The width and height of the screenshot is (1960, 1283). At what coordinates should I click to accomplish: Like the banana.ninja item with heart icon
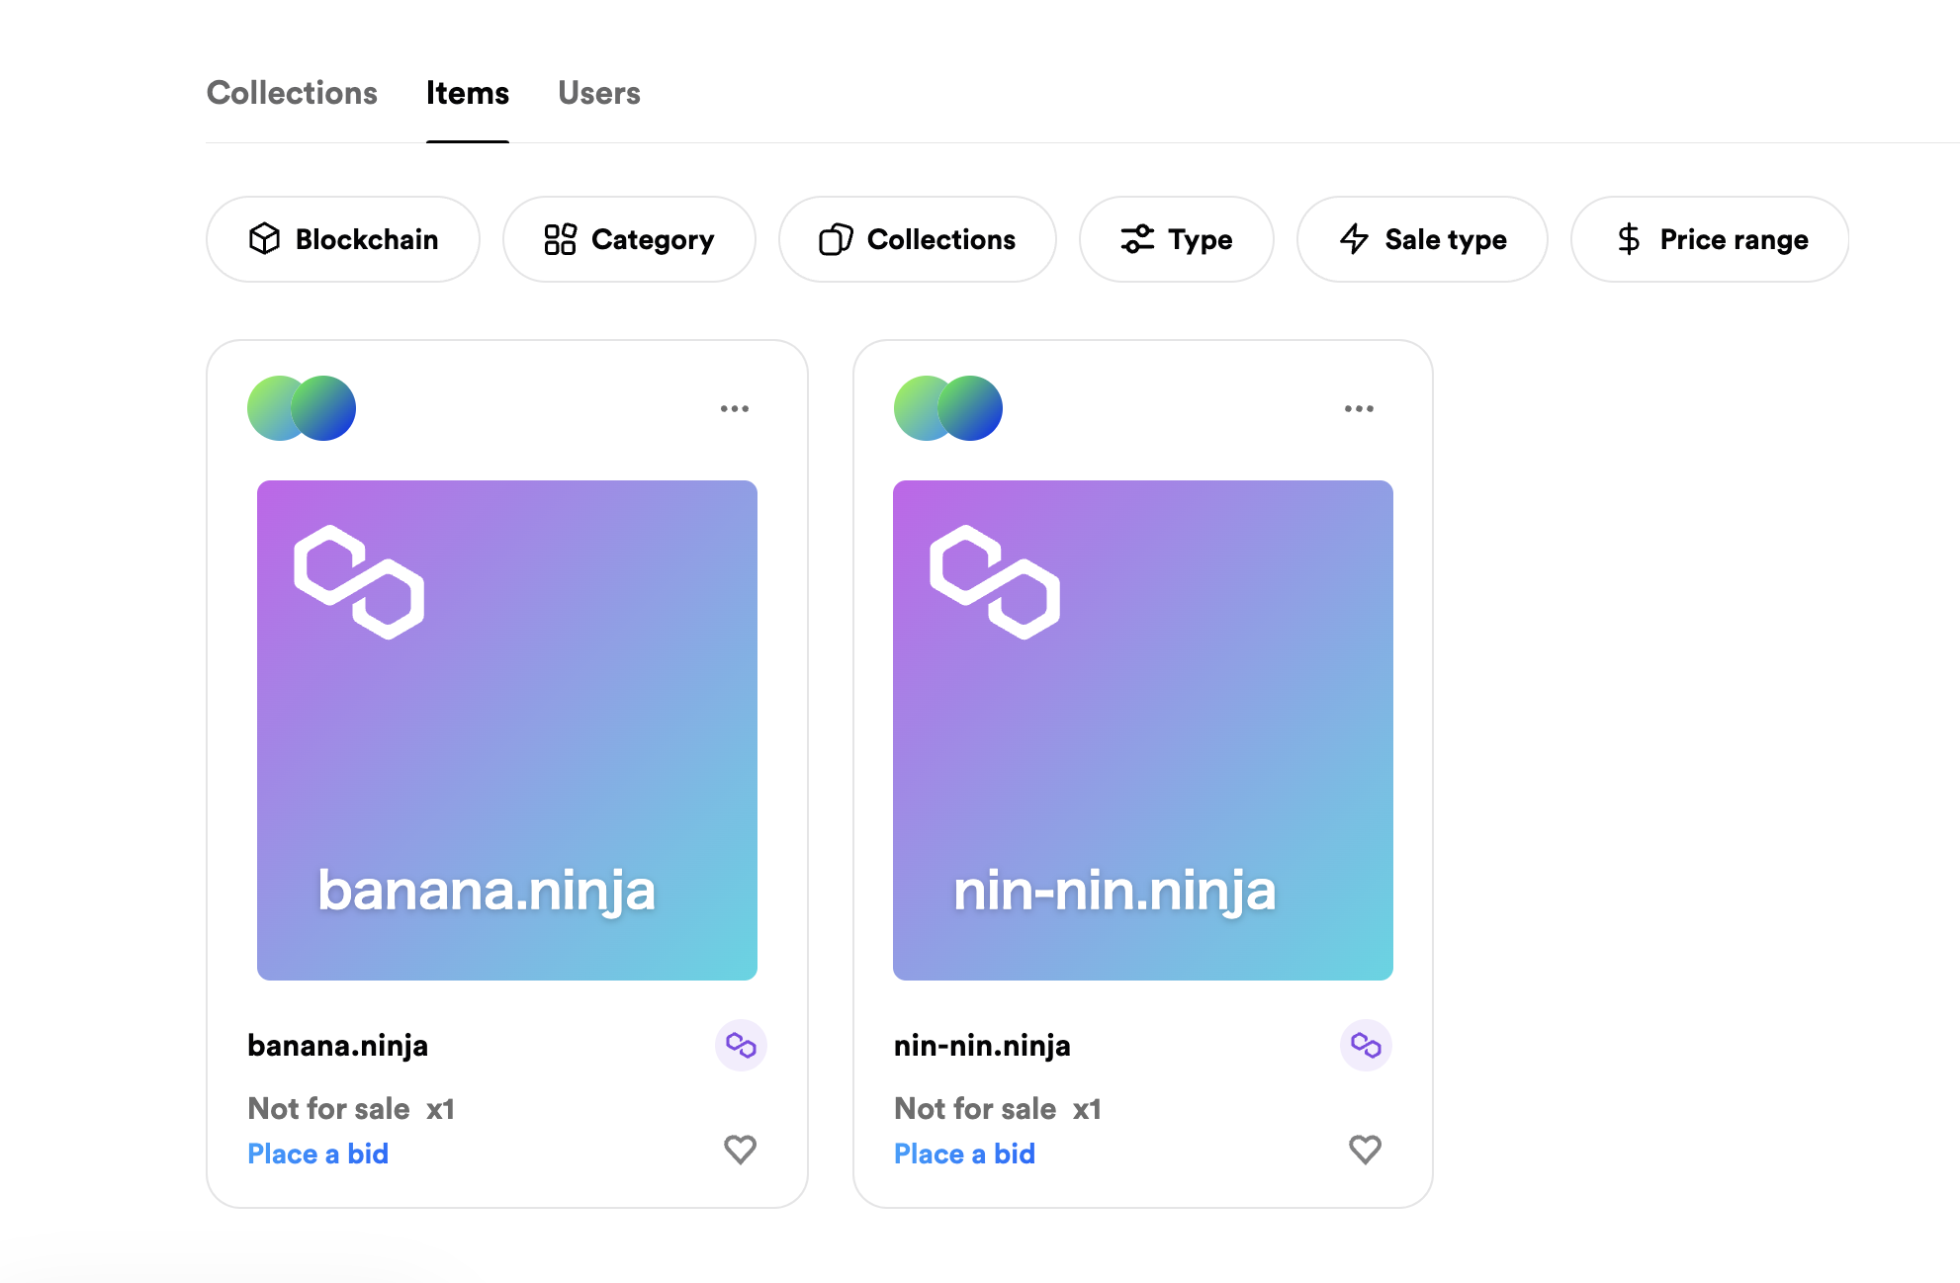(x=740, y=1150)
